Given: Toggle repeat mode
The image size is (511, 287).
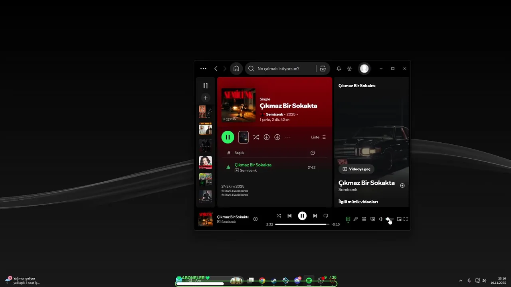Looking at the screenshot, I should click(x=326, y=216).
